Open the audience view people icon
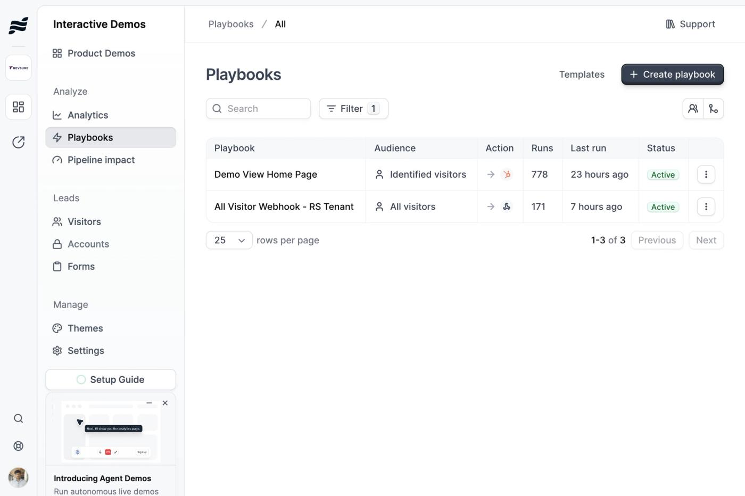745x496 pixels. pyautogui.click(x=693, y=109)
